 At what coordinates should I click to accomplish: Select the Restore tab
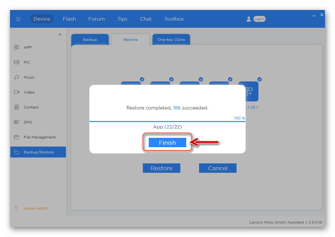tap(131, 39)
